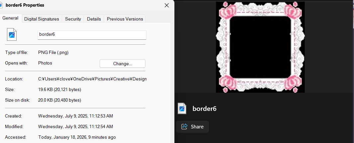Click the border6 lace frame preview thumbnail

(x=260, y=47)
